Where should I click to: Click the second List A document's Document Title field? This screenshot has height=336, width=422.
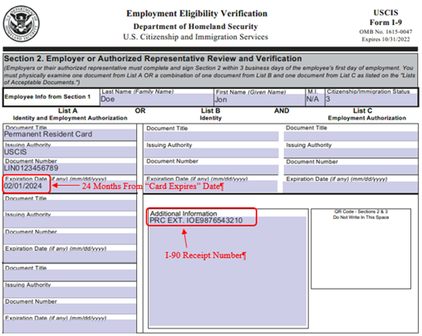pyautogui.click(x=70, y=206)
